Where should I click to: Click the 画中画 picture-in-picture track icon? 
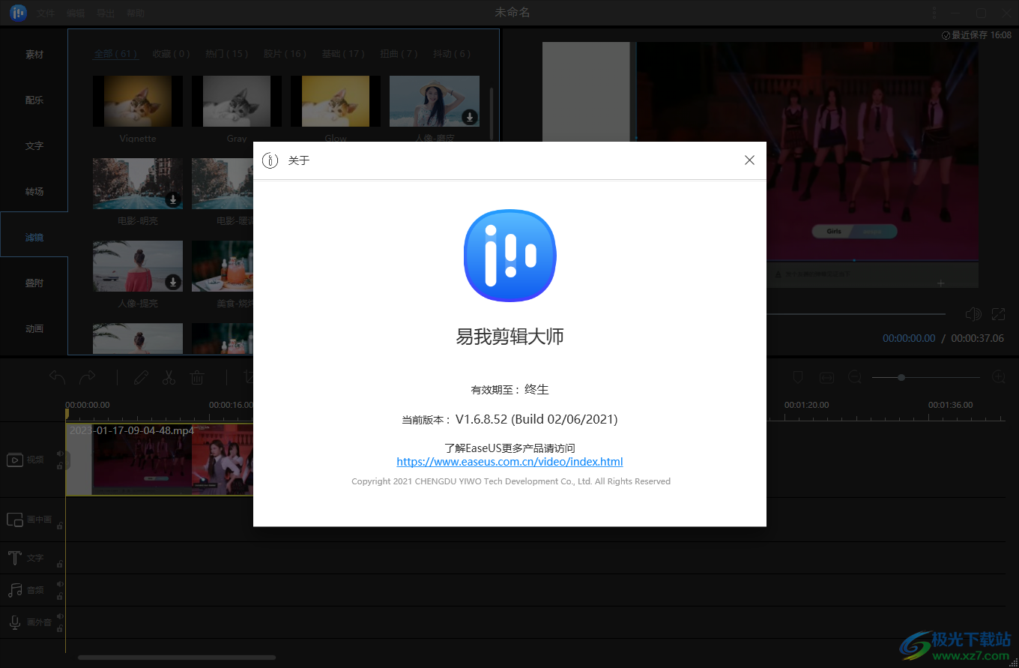coord(15,520)
